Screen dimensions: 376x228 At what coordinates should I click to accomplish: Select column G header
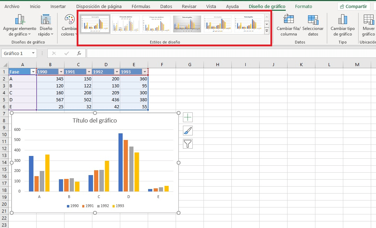click(190, 65)
